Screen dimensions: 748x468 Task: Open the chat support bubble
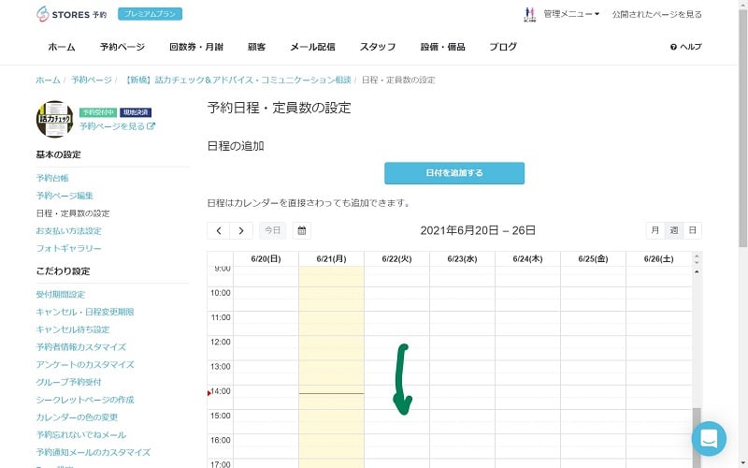(708, 438)
